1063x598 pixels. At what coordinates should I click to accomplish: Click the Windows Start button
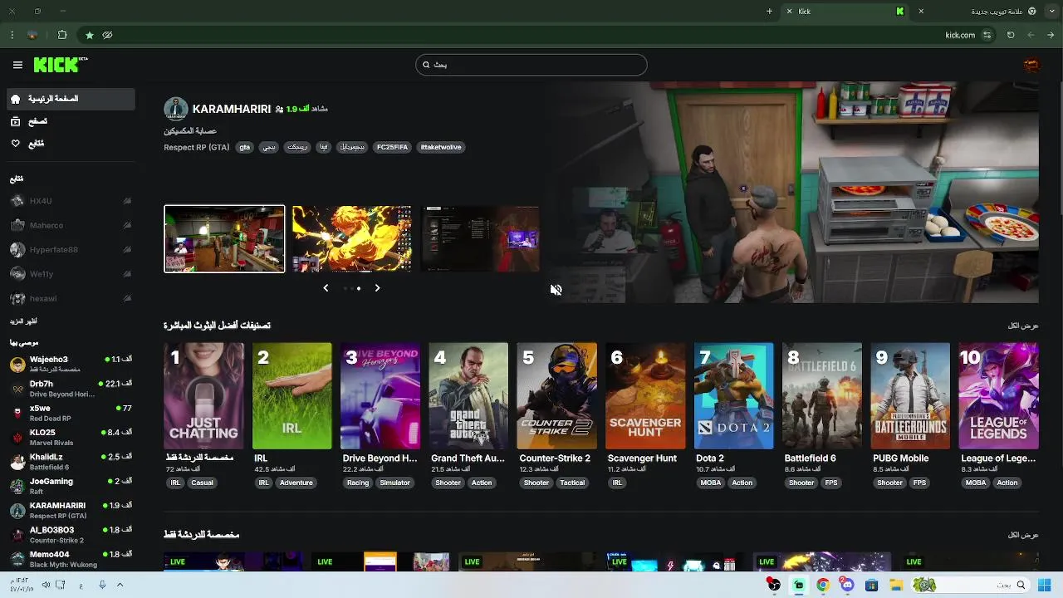(1044, 585)
